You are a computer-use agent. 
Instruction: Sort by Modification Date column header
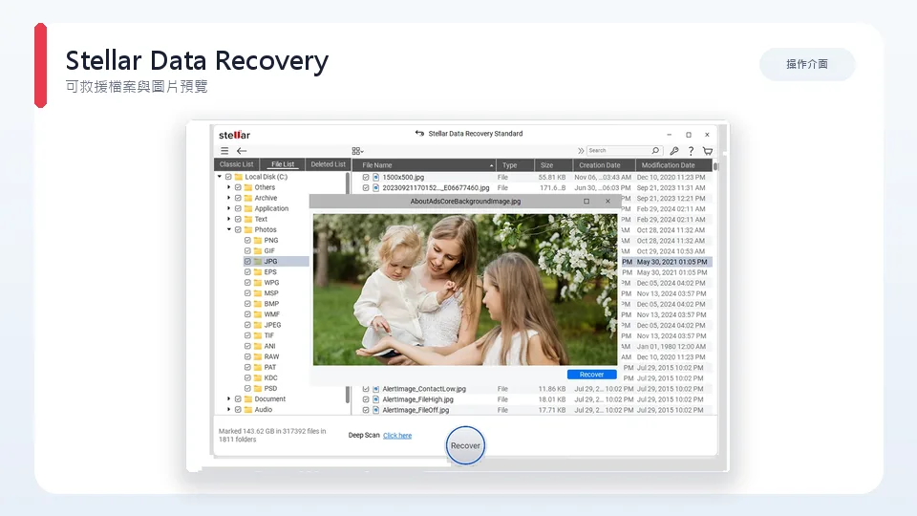(x=673, y=165)
